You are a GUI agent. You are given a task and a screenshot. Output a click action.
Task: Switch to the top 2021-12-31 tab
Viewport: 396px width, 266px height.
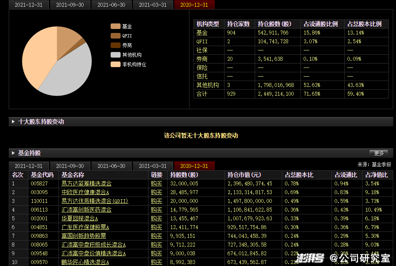(28, 5)
